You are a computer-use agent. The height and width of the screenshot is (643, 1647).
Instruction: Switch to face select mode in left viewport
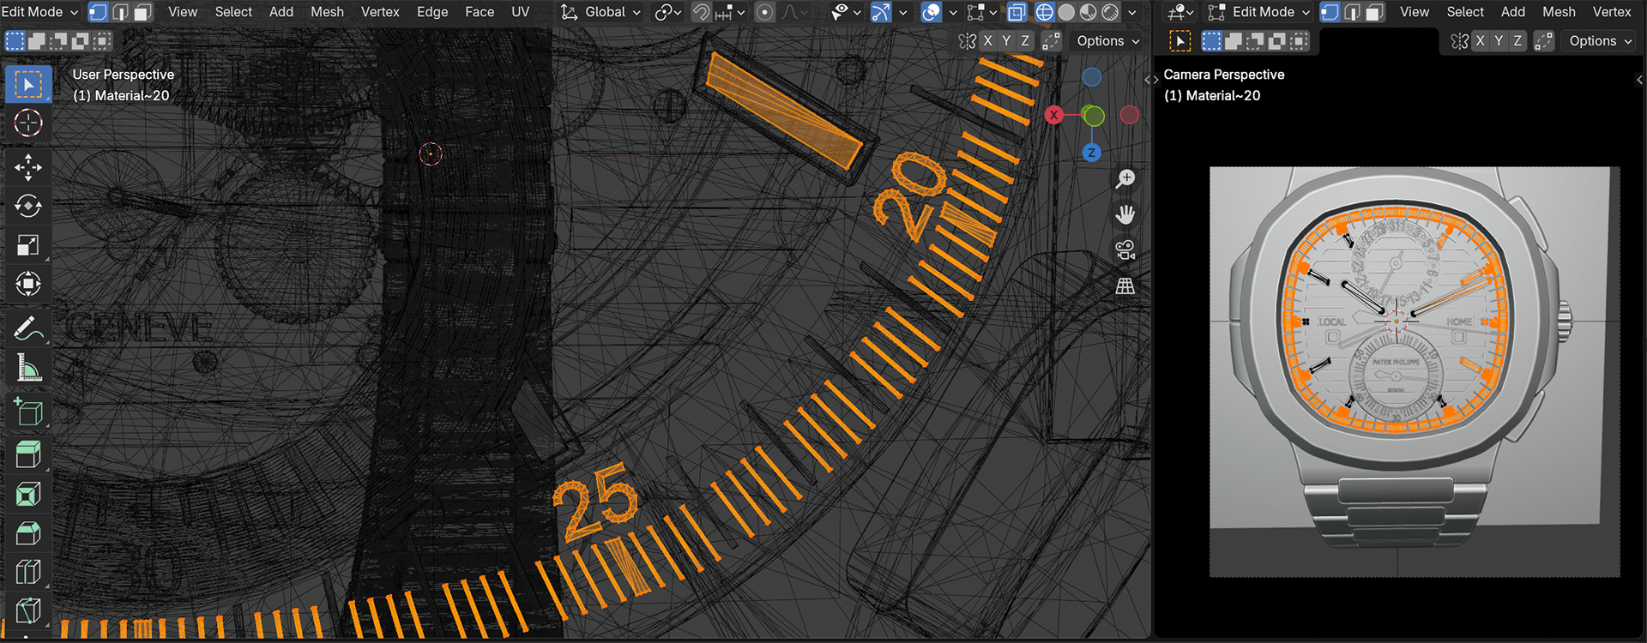(x=142, y=12)
